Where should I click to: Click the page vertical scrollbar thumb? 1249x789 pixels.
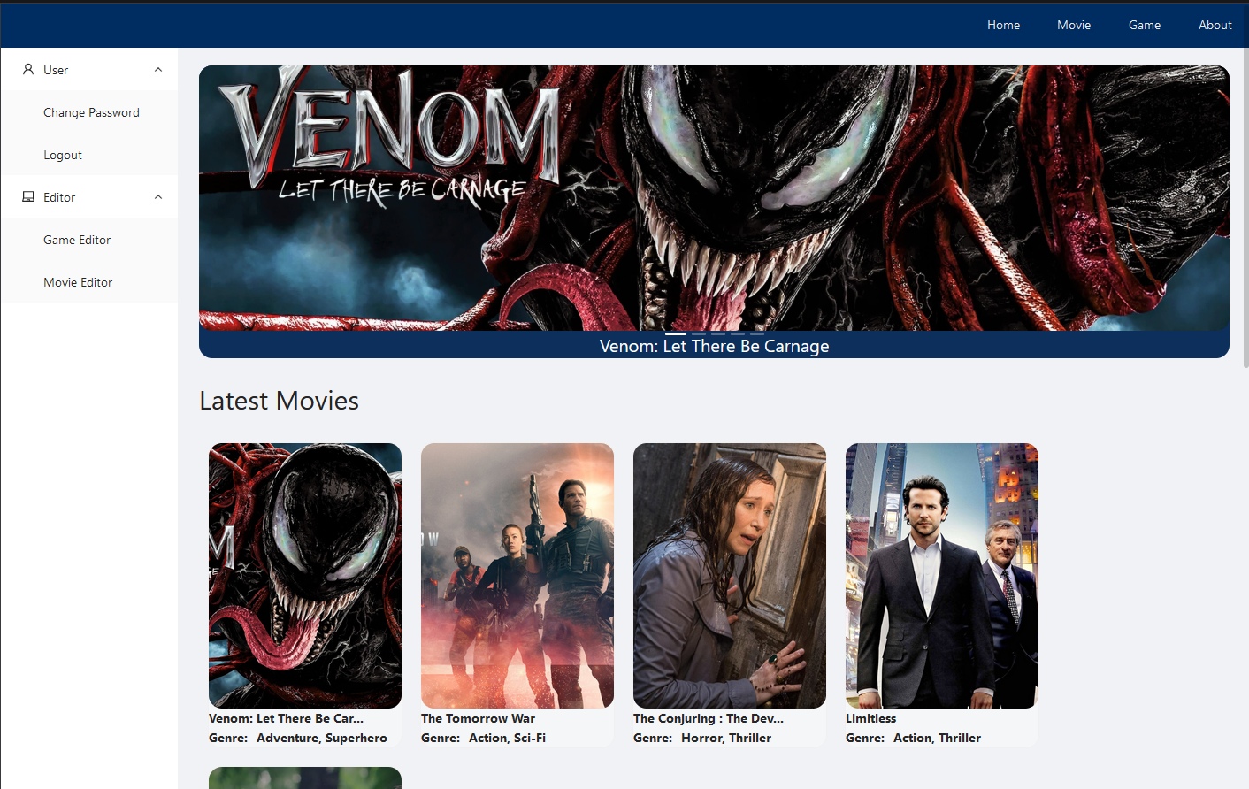click(1245, 208)
